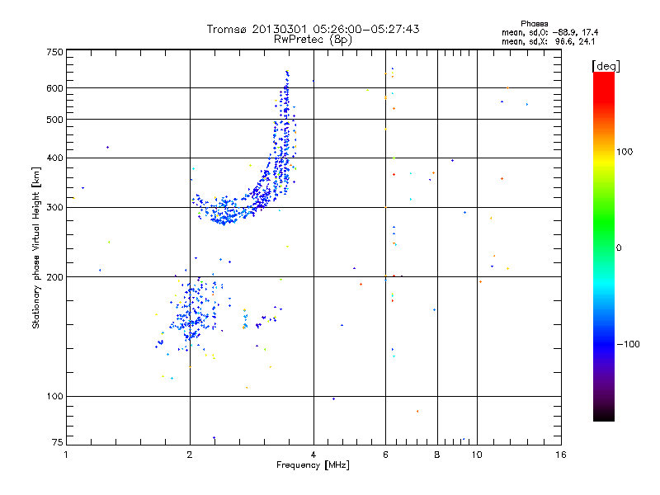Click the 'Frequency [MHz]' axis label
This screenshot has width=660, height=495.
[313, 465]
